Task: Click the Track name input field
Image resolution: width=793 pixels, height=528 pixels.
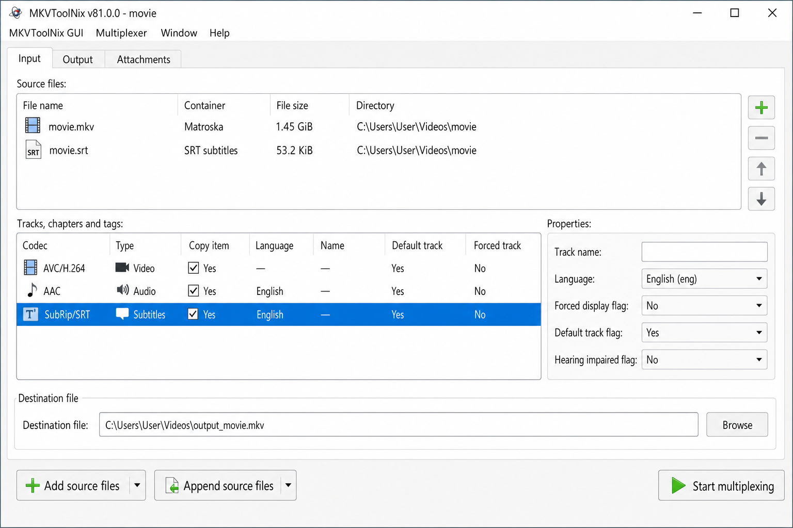Action: (704, 252)
